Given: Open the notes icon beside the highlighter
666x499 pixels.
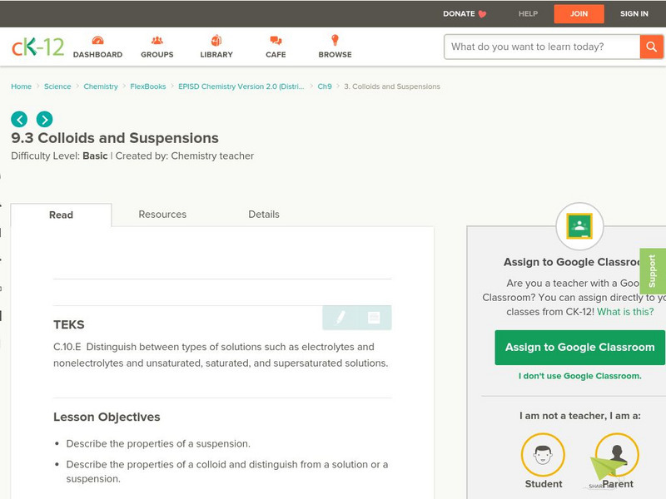Looking at the screenshot, I should pyautogui.click(x=373, y=317).
